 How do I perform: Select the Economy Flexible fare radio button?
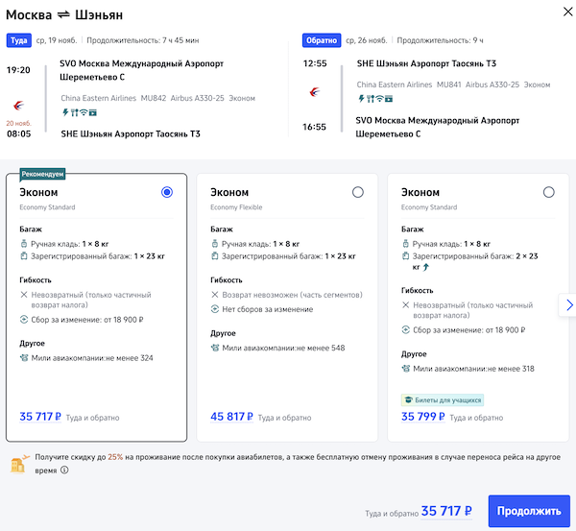(358, 192)
